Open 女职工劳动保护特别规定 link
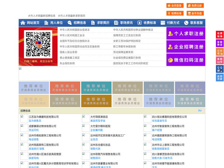This screenshot has width=224, height=168. [x=127, y=41]
